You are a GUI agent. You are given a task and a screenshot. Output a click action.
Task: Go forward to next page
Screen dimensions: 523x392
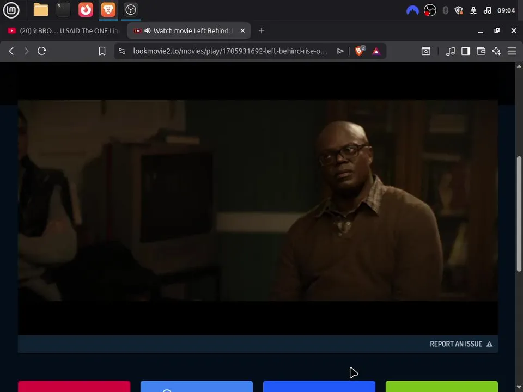coord(26,51)
